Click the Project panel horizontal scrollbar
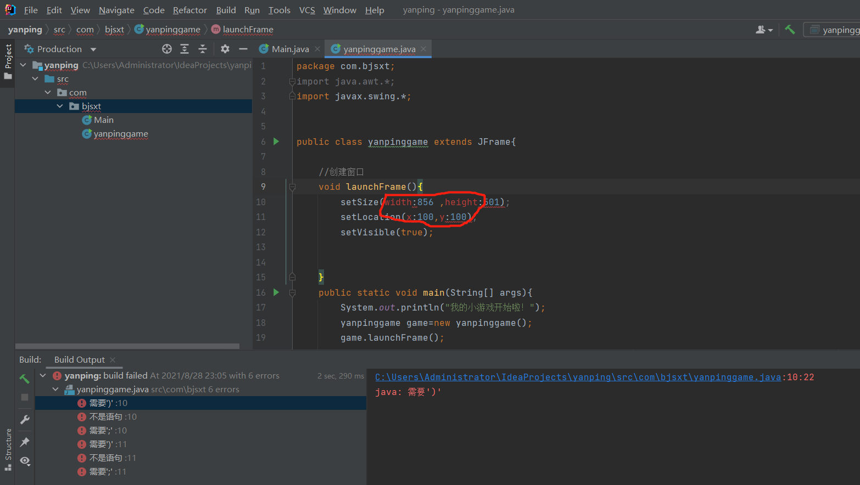 tap(127, 346)
